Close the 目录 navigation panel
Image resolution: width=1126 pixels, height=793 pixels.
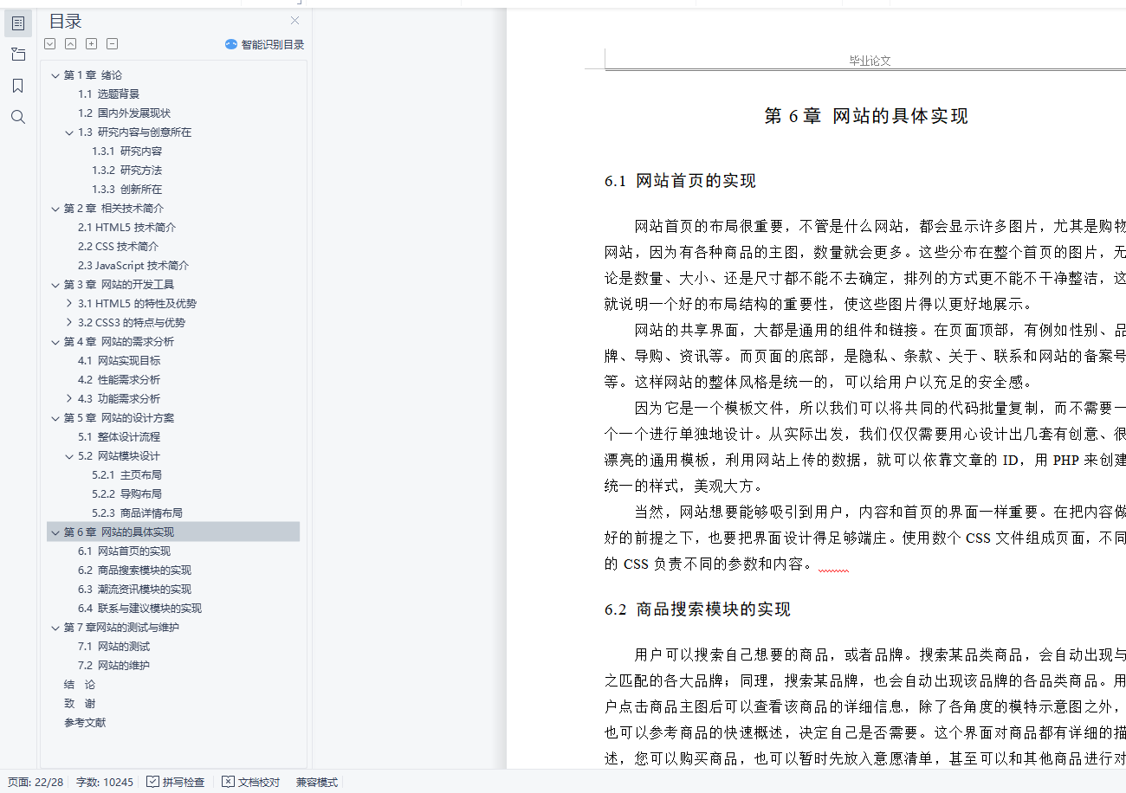[x=295, y=21]
